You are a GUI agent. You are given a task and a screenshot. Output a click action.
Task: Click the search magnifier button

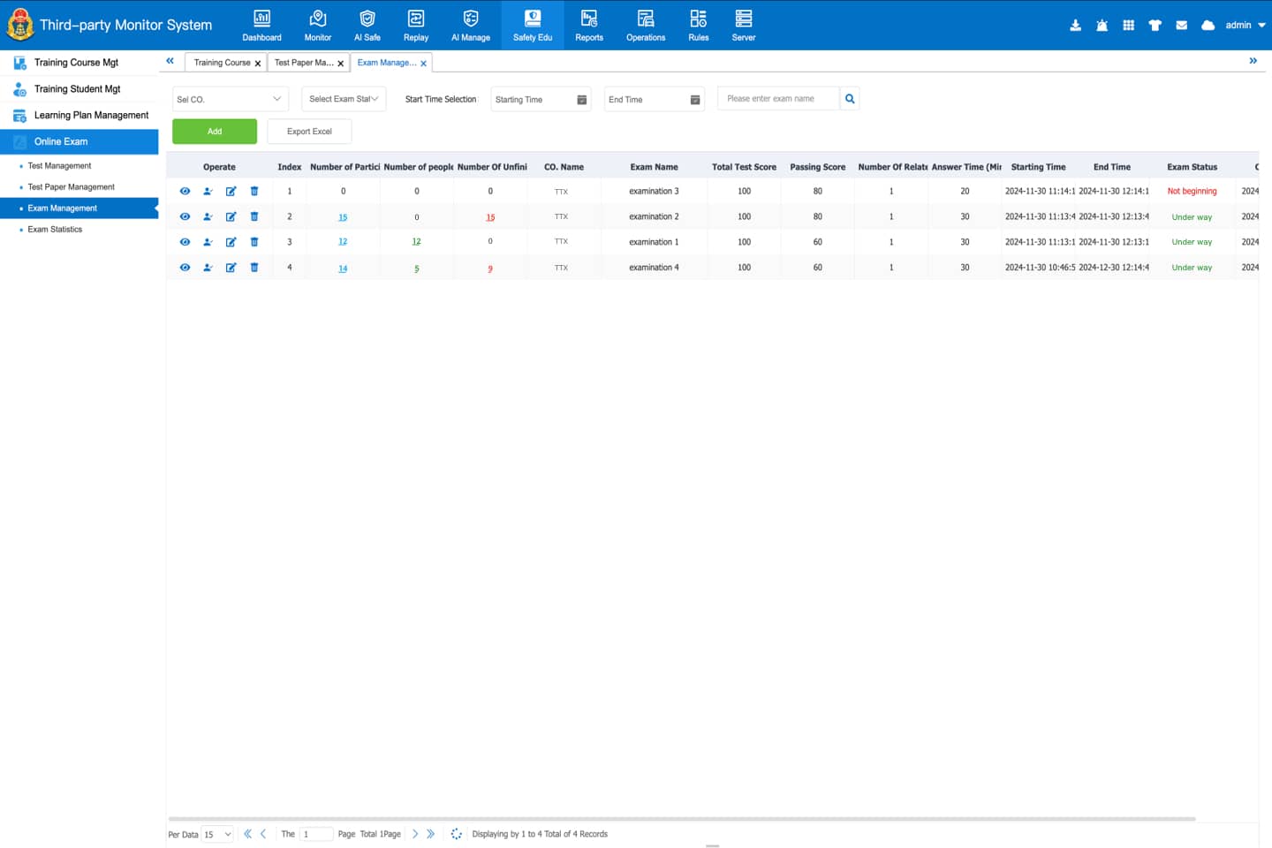(x=850, y=99)
